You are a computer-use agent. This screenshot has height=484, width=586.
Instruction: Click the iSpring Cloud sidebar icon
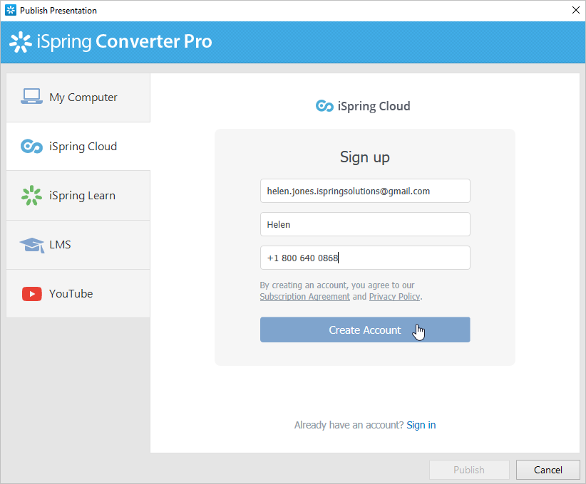point(31,147)
